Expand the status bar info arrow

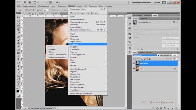click(55, 108)
